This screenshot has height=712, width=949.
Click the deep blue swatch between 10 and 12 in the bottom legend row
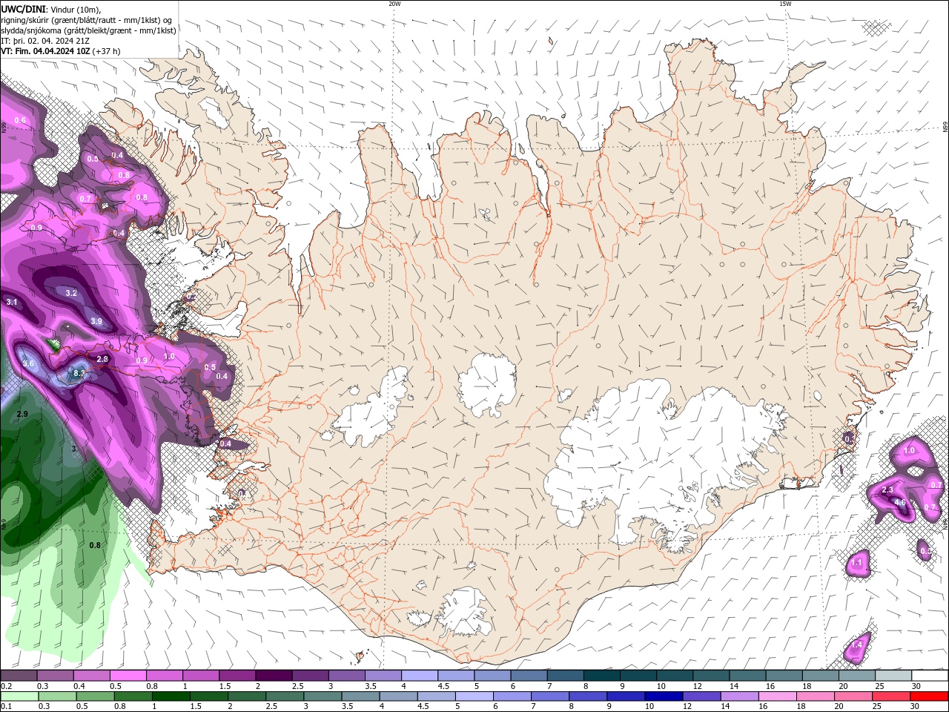pyautogui.click(x=664, y=696)
